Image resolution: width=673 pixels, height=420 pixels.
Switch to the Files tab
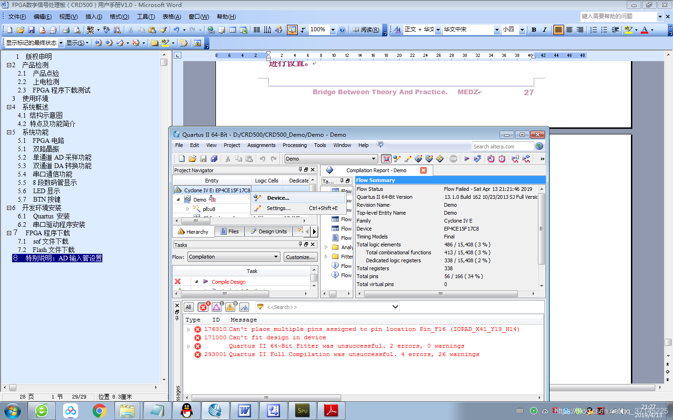click(x=229, y=231)
